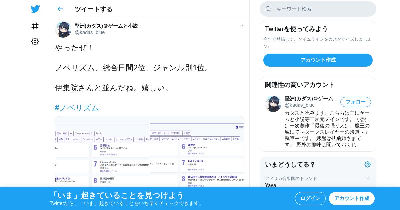Screen dimensions: 400x210
Task: Go back using the arrow beside ツイートする
Action: click(60, 9)
